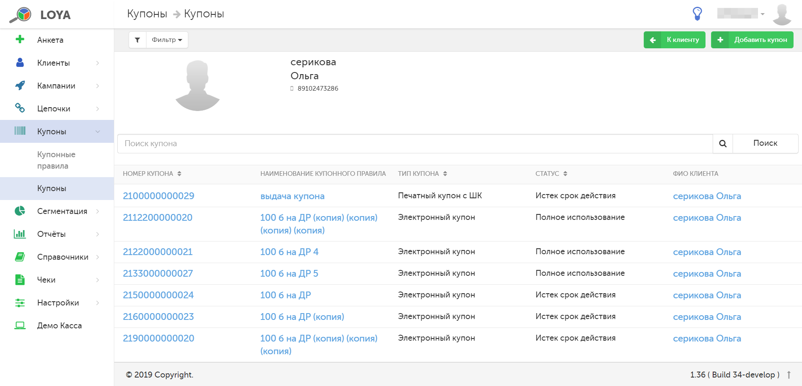Click the magnifier search icon button
The image size is (802, 386).
[x=723, y=144]
